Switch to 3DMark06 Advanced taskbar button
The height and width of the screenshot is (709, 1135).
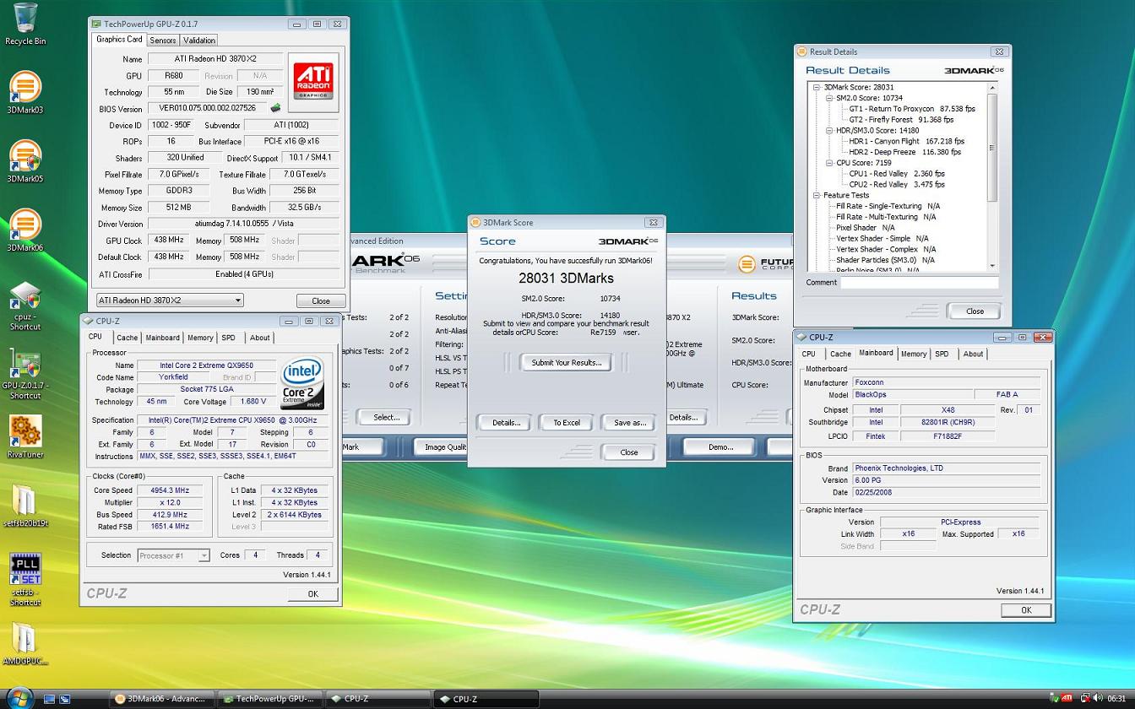tap(162, 699)
